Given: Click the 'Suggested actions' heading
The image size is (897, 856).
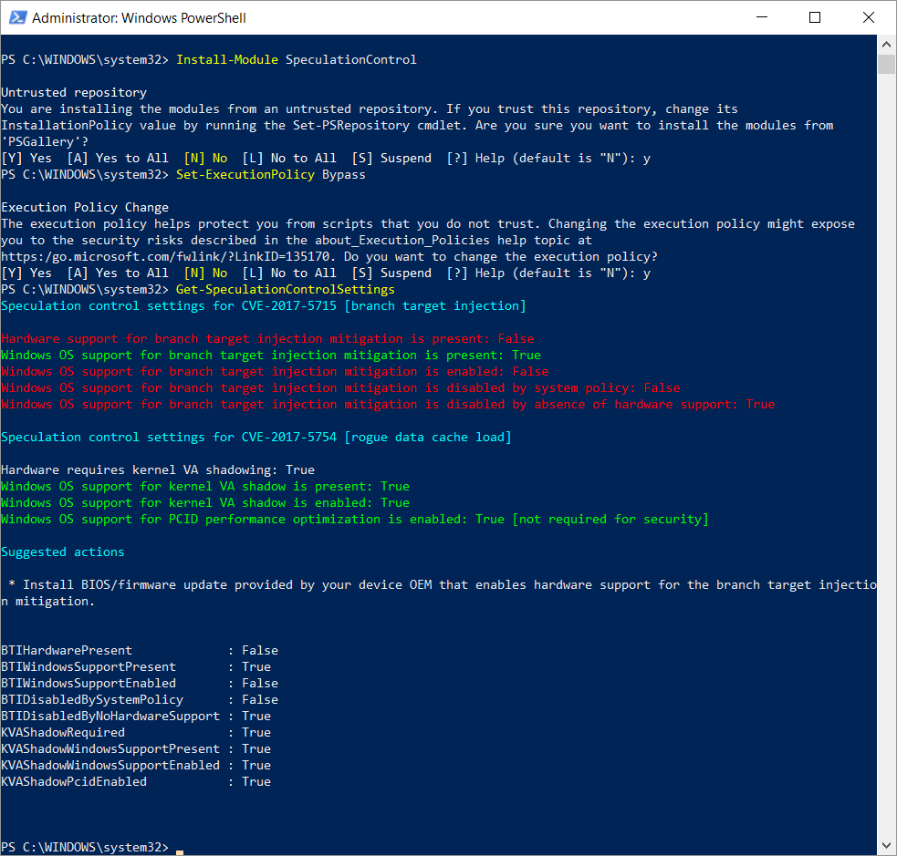Looking at the screenshot, I should (63, 552).
